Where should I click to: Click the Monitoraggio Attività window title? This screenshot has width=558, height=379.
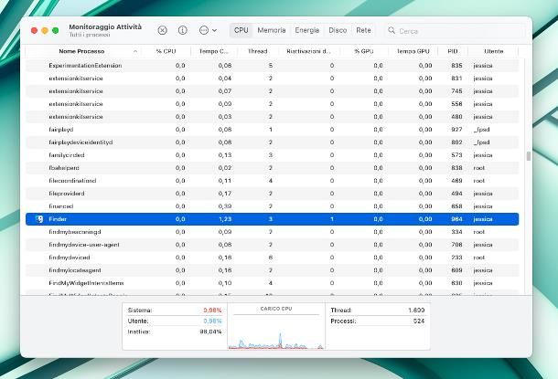[105, 27]
